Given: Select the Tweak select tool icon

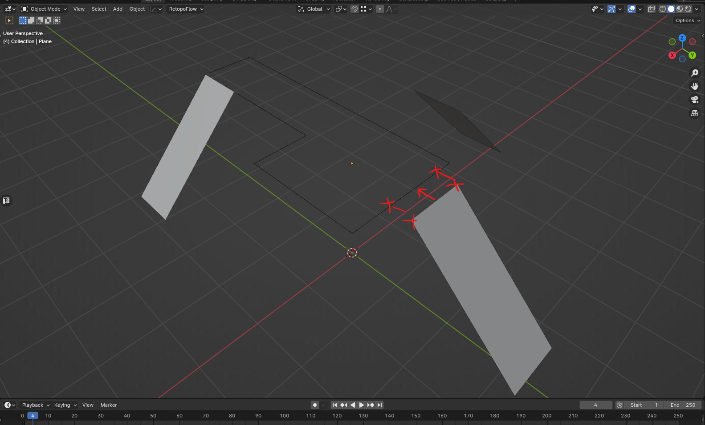Looking at the screenshot, I should 9,20.
